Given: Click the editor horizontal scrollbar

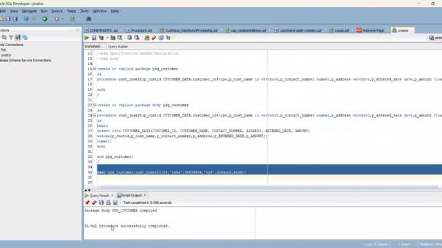Looking at the screenshot, I should [x=269, y=187].
